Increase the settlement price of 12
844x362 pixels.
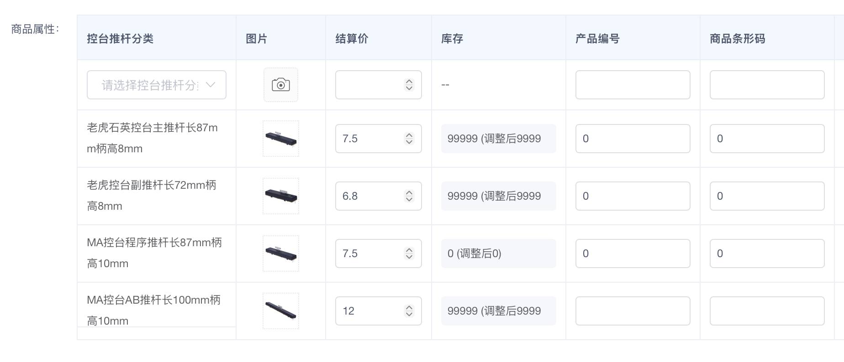coord(409,308)
